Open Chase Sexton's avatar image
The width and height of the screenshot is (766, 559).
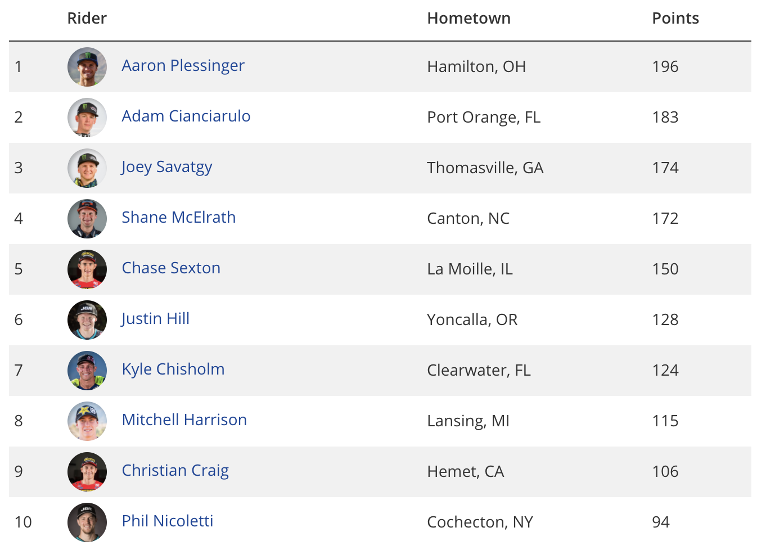[x=87, y=269]
